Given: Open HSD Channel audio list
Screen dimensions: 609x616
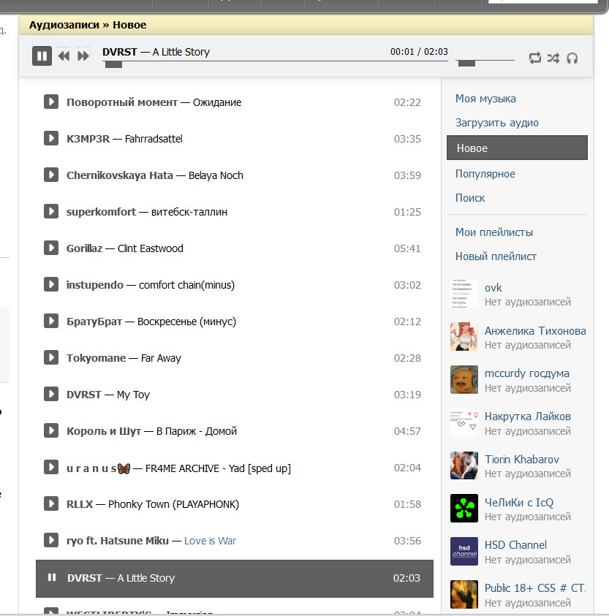Looking at the screenshot, I should [x=515, y=545].
